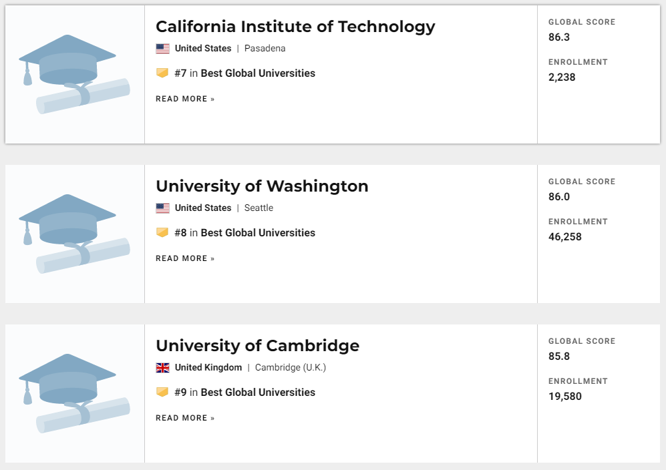Click Caltech global score 86.3

(x=559, y=37)
